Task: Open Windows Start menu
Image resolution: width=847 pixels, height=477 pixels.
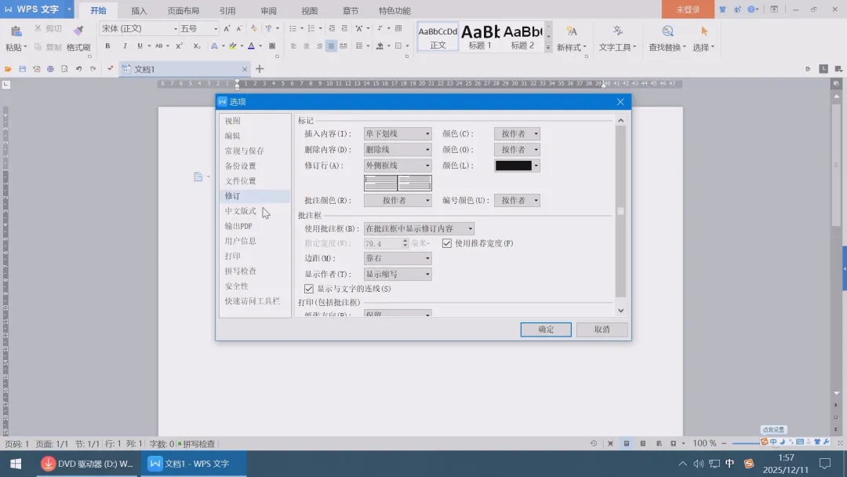Action: coord(16,464)
